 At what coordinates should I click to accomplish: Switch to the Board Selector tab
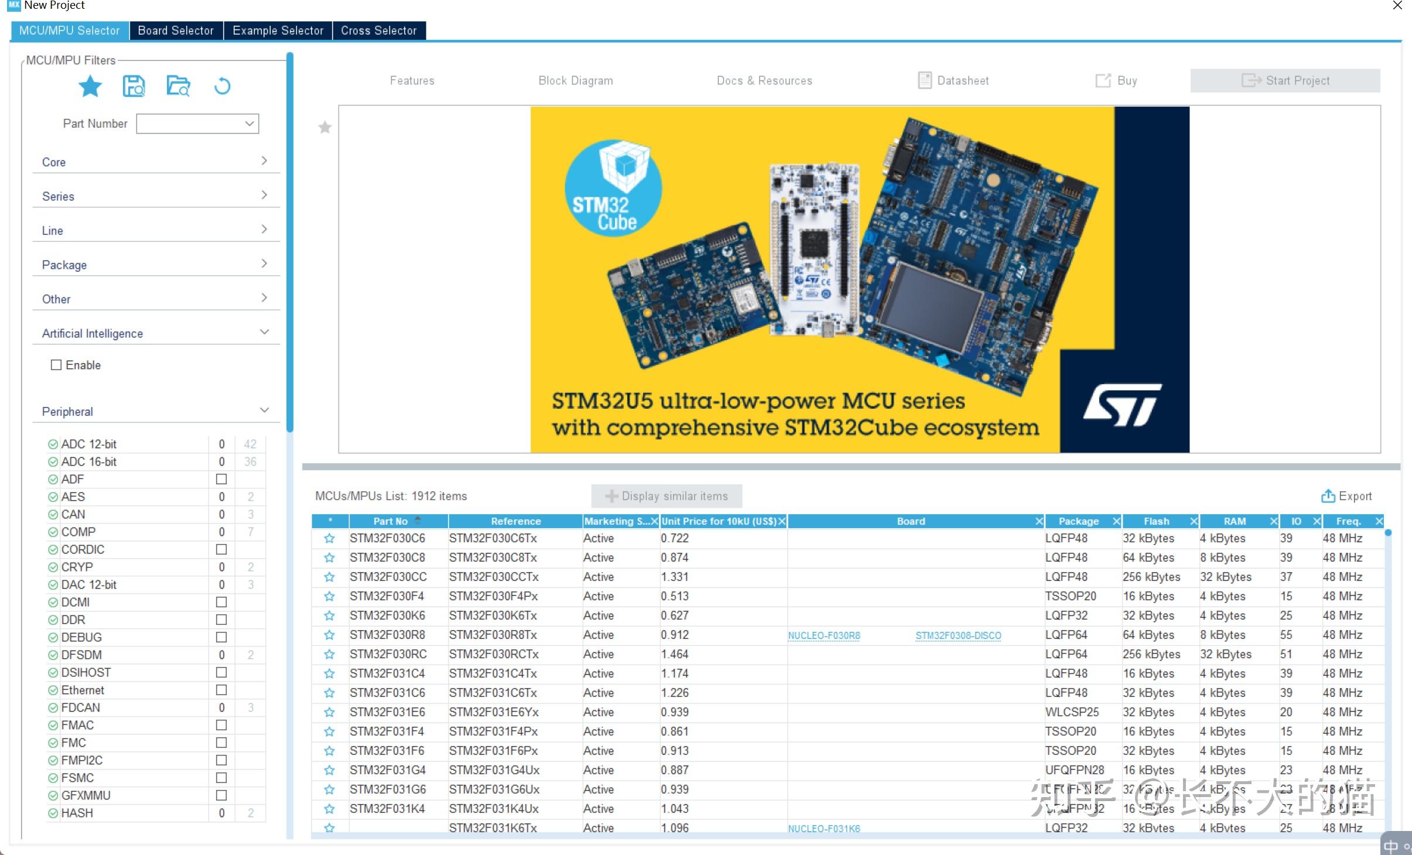pos(176,30)
